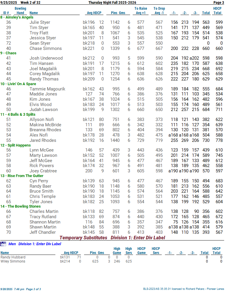This screenshot has width=225, height=291.
Task: Click the To Drop Avg -1 header
Action: click(x=159, y=11)
